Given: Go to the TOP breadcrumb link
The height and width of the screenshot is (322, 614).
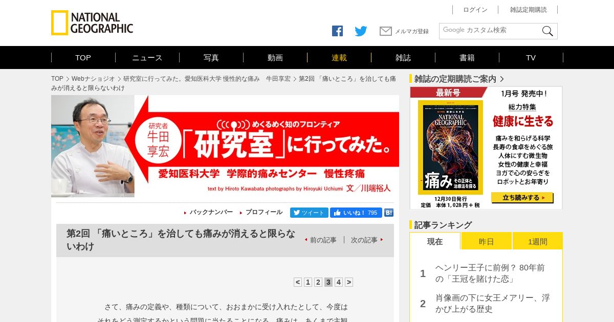Looking at the screenshot, I should point(57,79).
